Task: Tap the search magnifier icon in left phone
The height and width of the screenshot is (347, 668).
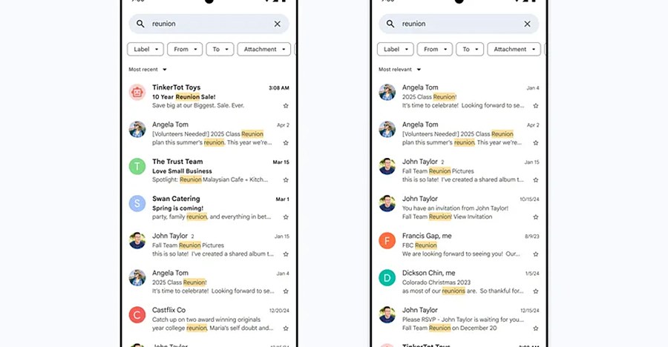Action: [140, 24]
